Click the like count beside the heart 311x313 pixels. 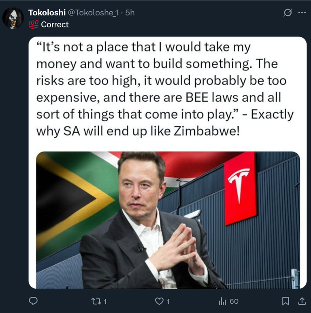click(168, 301)
